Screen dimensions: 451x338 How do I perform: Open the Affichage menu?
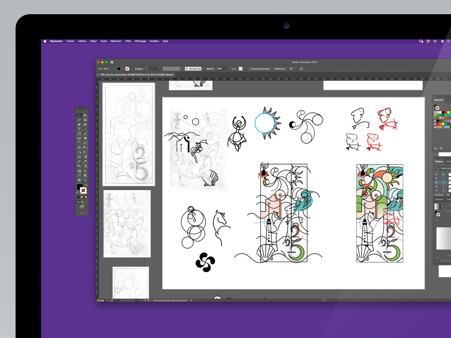(140, 41)
